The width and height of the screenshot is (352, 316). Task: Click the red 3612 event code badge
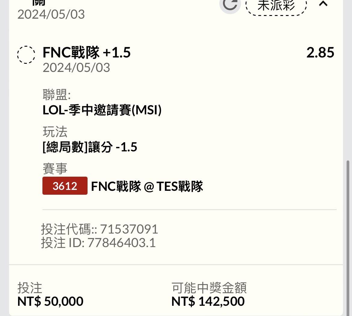pyautogui.click(x=65, y=186)
